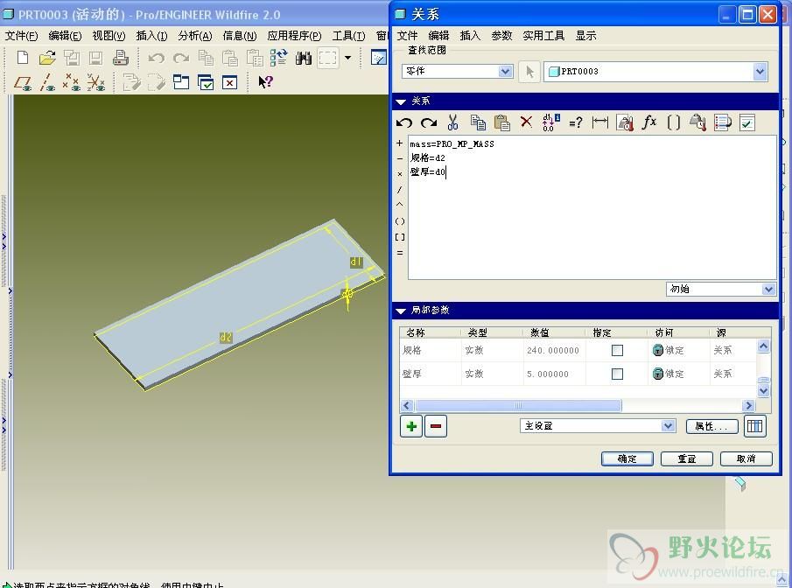Undo in the relations toolbar
Image resolution: width=792 pixels, height=588 pixels.
click(x=404, y=122)
